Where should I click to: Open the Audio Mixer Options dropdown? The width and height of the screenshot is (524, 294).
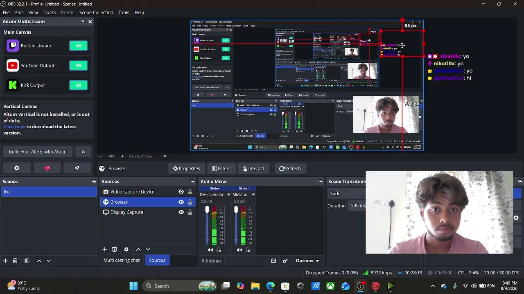pos(307,261)
